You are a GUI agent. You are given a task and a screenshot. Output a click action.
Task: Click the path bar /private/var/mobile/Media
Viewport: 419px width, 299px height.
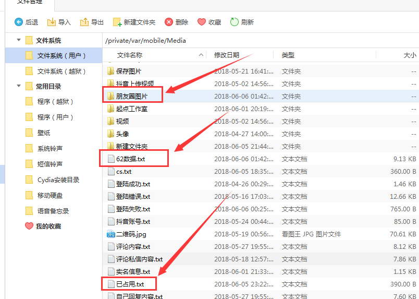pos(145,40)
